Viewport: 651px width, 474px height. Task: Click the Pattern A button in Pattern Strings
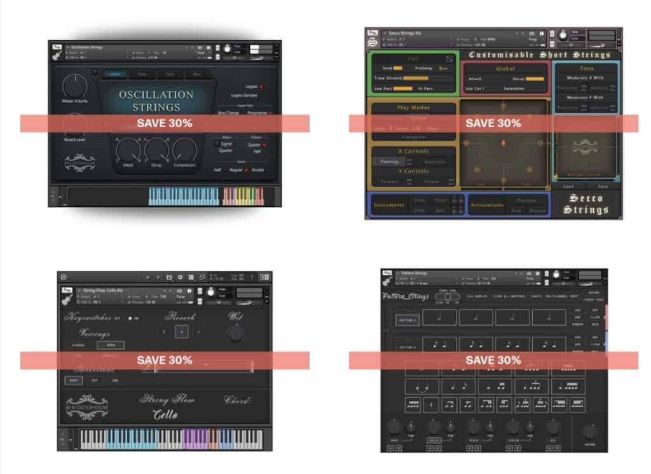[407, 320]
